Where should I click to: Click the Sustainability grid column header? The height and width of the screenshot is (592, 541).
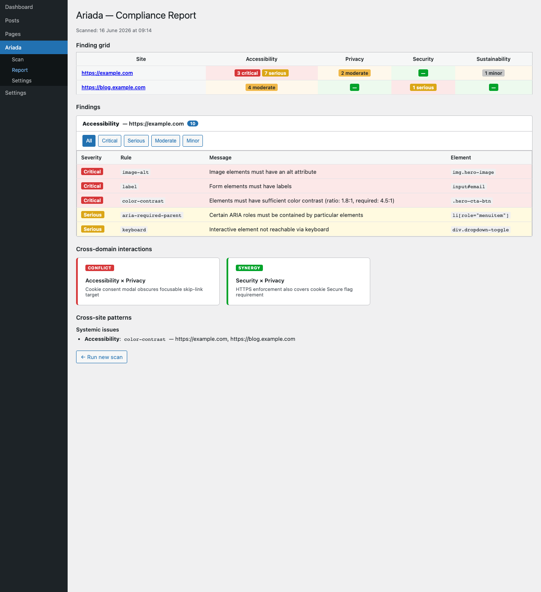click(x=493, y=59)
